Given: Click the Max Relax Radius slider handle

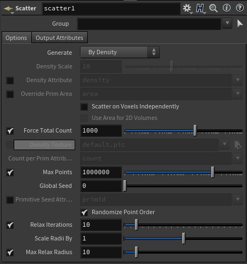Looking at the screenshot, I should pyautogui.click(x=136, y=252).
